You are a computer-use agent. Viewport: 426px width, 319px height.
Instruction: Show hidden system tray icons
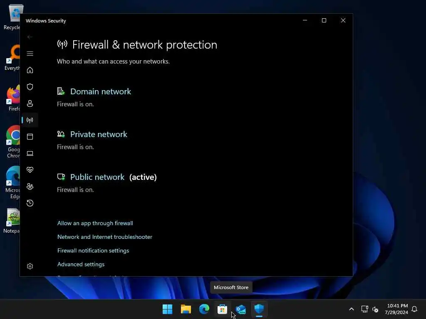(351, 309)
